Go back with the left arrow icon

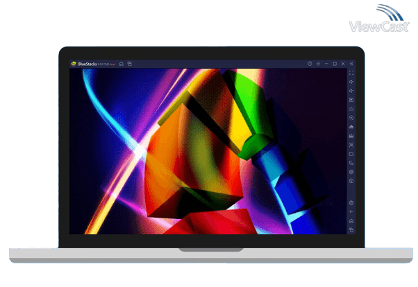[351, 212]
